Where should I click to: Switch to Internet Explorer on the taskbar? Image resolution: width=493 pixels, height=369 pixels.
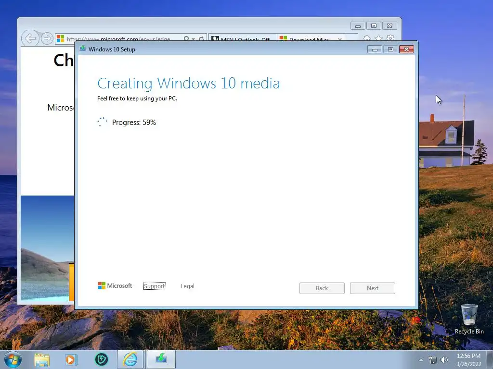pyautogui.click(x=130, y=359)
